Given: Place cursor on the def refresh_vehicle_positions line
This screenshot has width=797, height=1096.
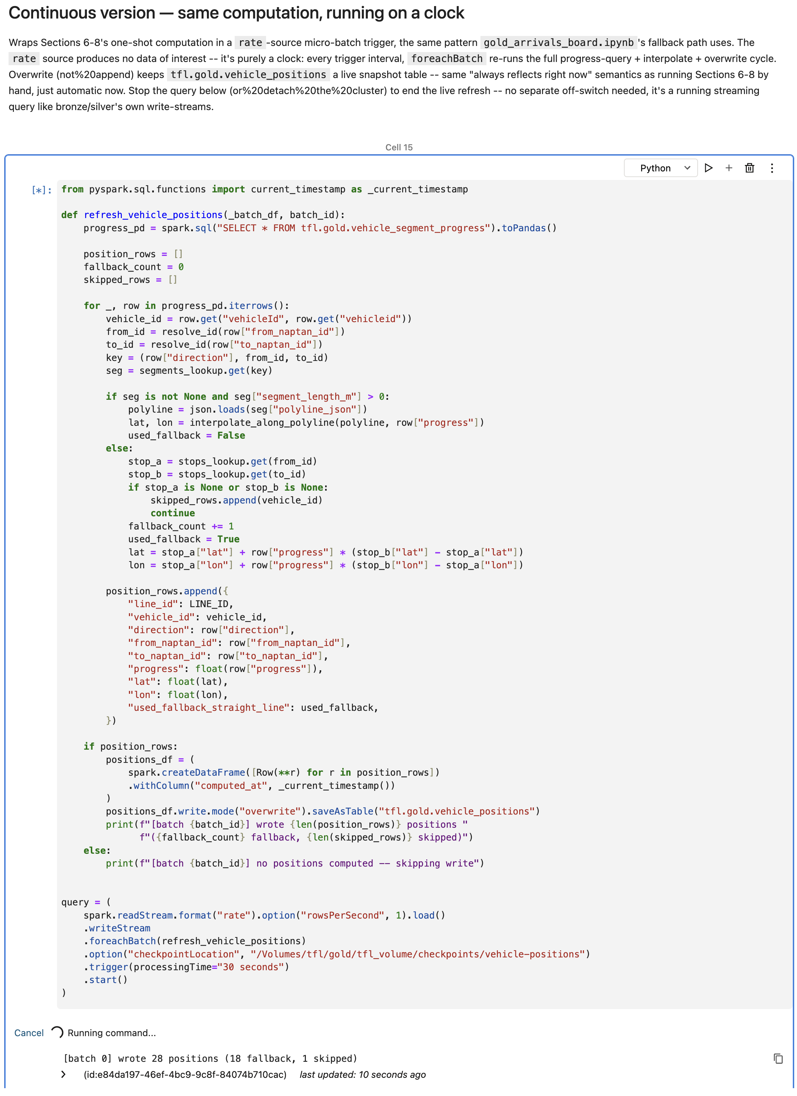Looking at the screenshot, I should (203, 214).
